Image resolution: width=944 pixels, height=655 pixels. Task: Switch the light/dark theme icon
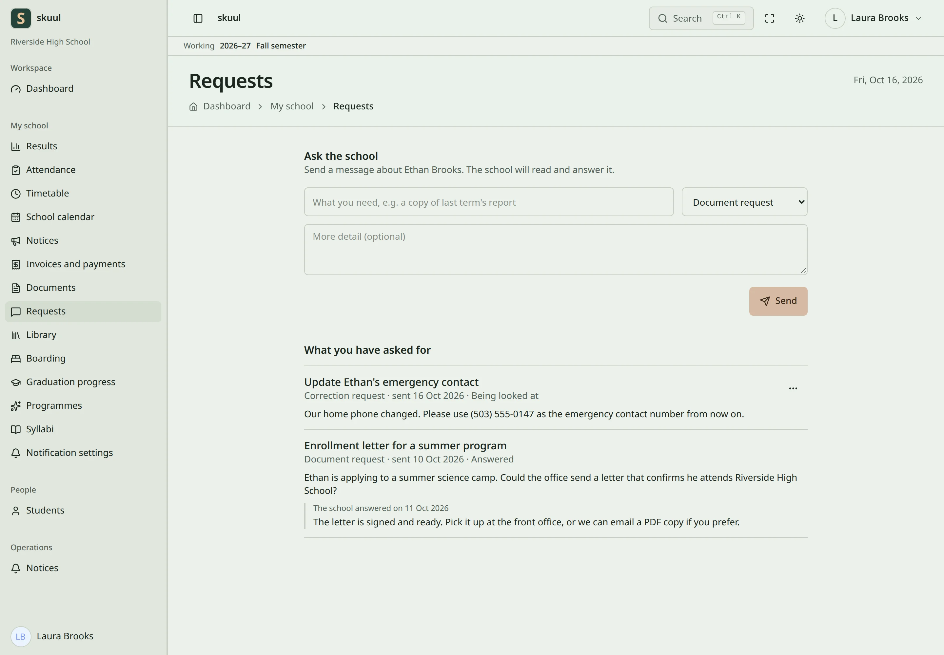[799, 18]
